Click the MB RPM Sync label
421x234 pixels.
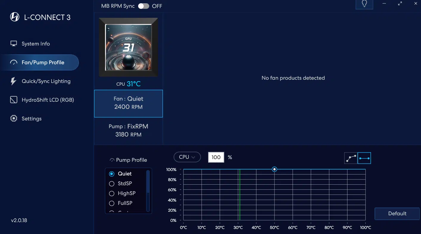coord(118,6)
